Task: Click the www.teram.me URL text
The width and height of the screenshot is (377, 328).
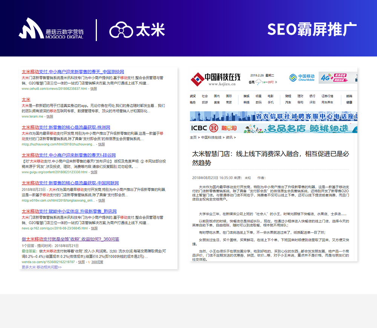Action: (32, 116)
